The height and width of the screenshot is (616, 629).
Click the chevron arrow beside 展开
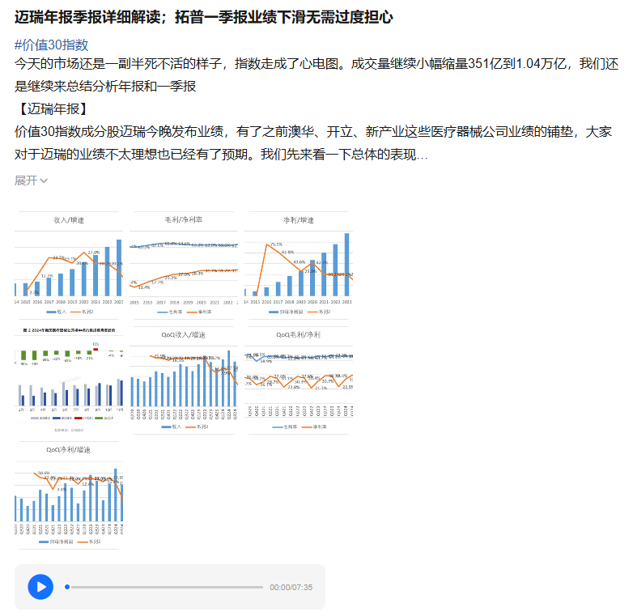tap(44, 181)
